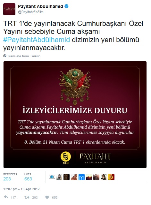This screenshot has width=151, height=205.
Task: Open Payitaht Abdülhamid display name
Action: point(40,6)
